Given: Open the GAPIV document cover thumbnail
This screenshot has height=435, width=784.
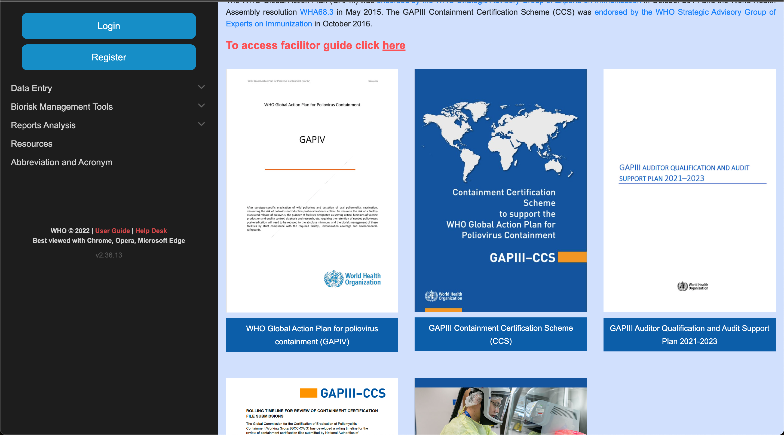Looking at the screenshot, I should coord(312,183).
